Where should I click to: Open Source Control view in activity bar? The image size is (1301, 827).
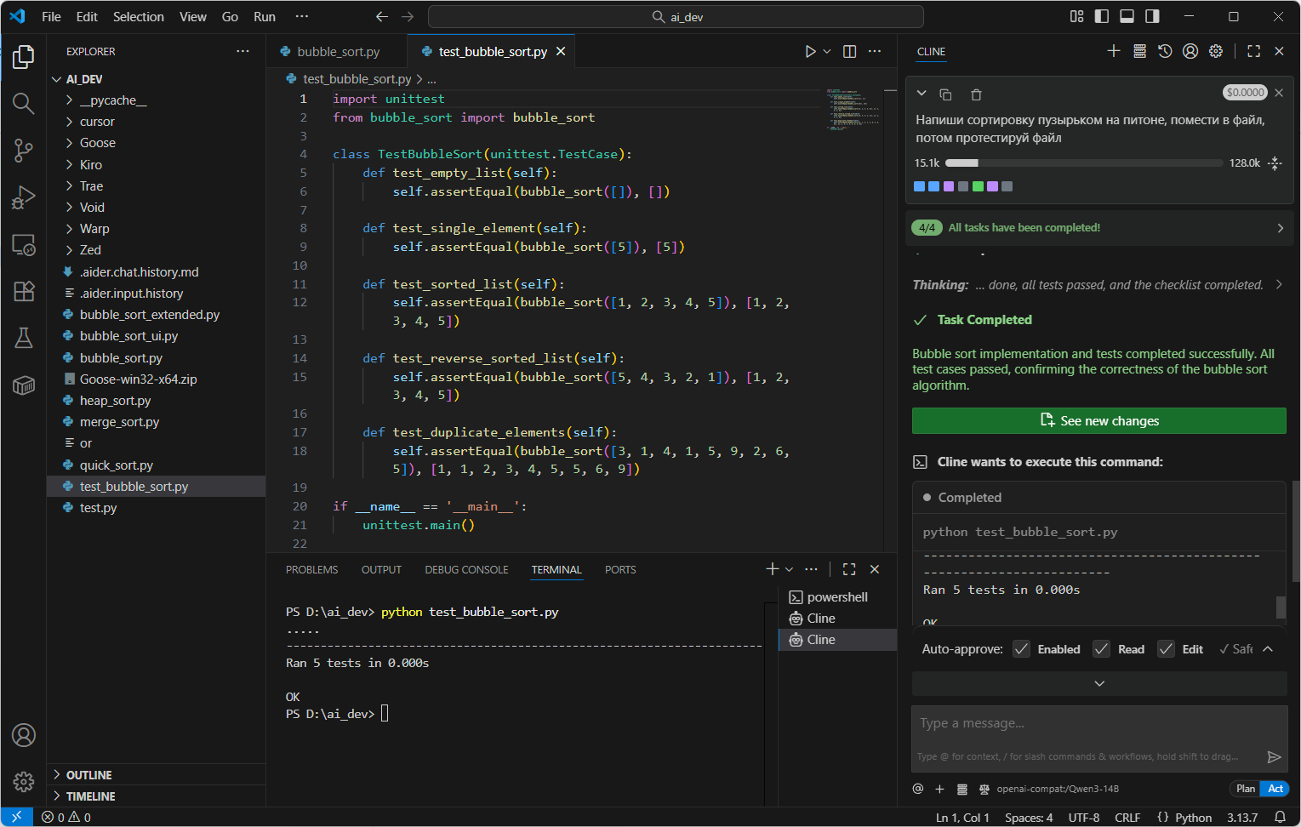pyautogui.click(x=24, y=151)
